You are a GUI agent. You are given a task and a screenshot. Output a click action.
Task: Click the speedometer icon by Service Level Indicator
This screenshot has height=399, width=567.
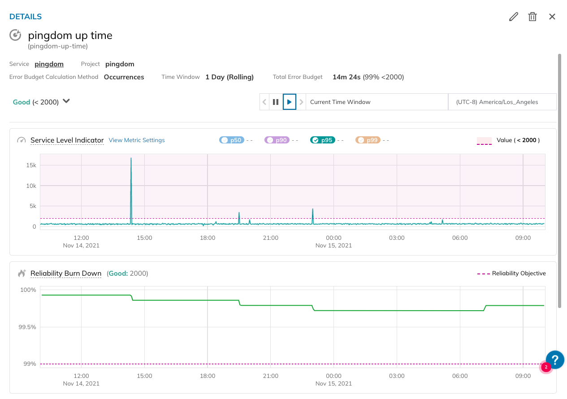click(x=22, y=140)
